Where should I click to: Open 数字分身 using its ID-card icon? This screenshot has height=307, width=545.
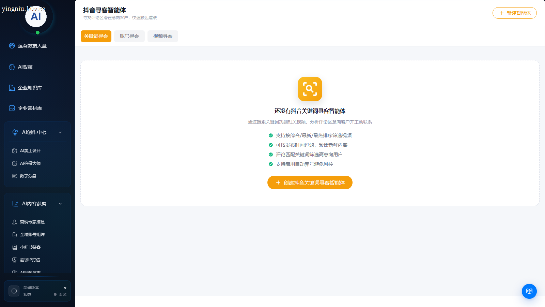point(15,176)
